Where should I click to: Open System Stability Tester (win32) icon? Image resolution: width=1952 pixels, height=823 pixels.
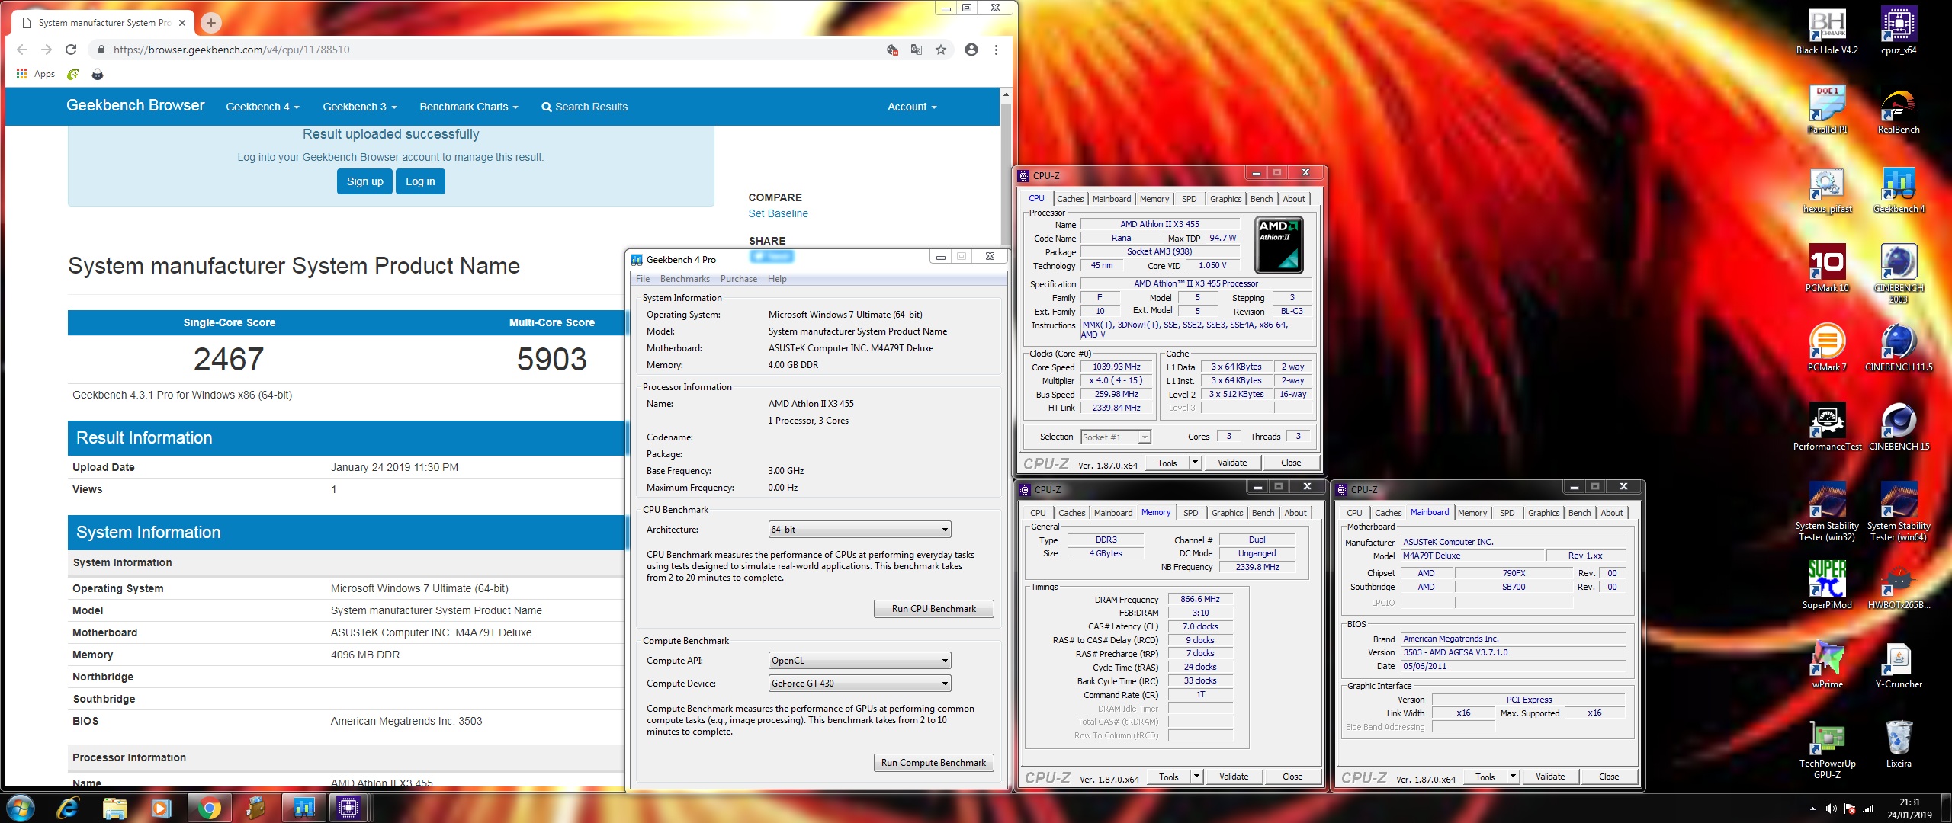tap(1827, 511)
